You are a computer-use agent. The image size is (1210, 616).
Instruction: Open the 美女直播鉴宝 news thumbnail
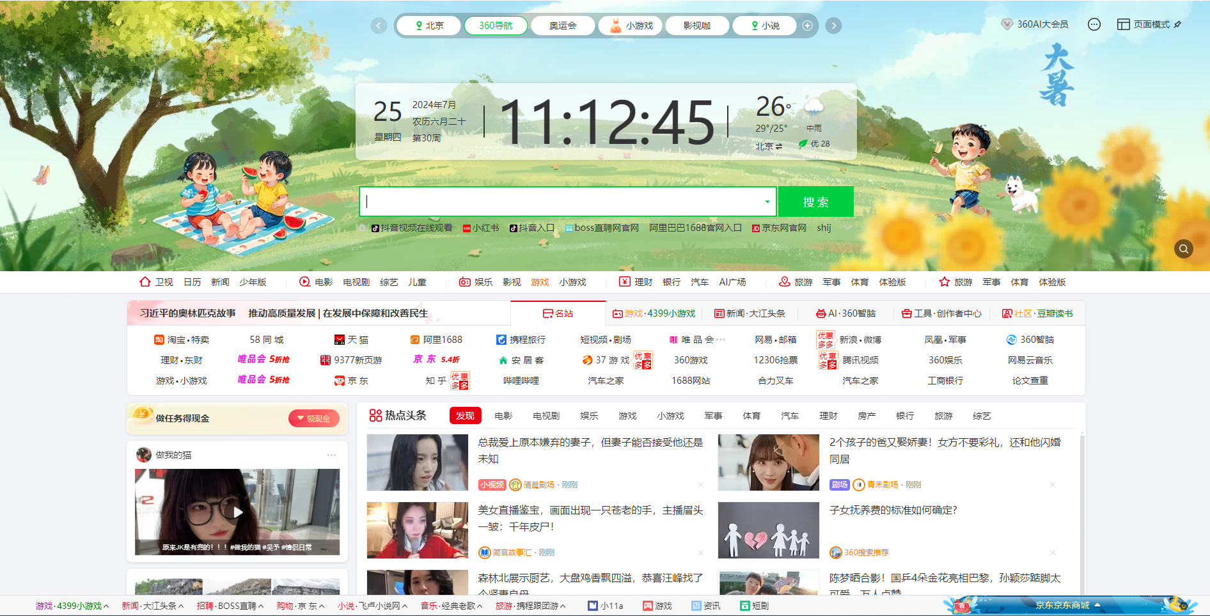[x=418, y=530]
